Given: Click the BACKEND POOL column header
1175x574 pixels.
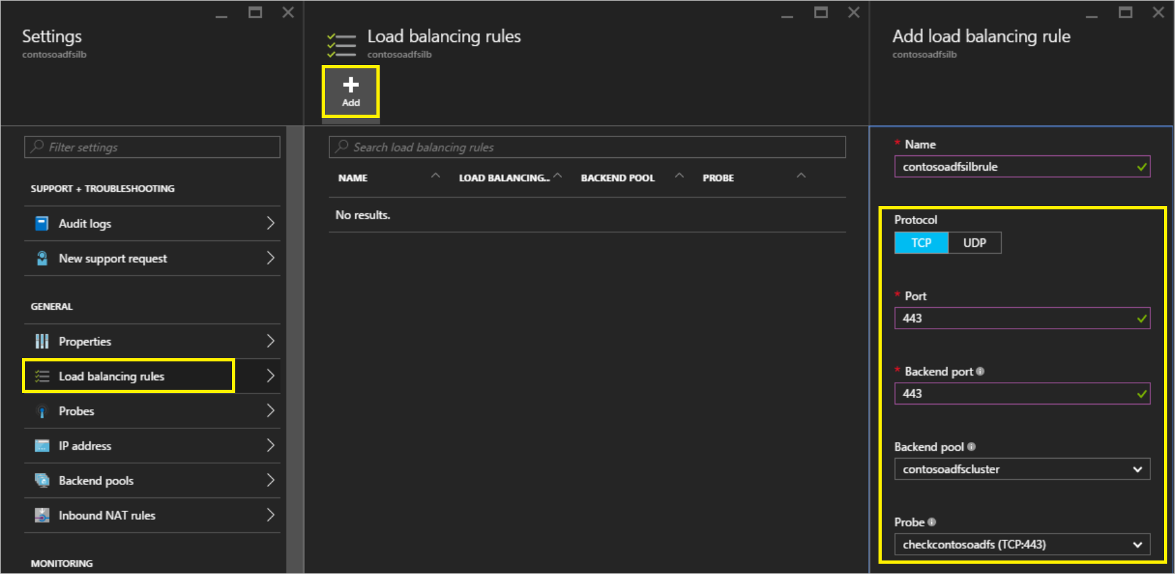Looking at the screenshot, I should (x=617, y=178).
